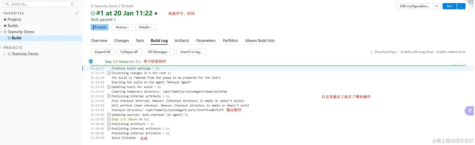The height and width of the screenshot is (145, 475).
Task: Open the Details dropdown
Action: point(145,27)
